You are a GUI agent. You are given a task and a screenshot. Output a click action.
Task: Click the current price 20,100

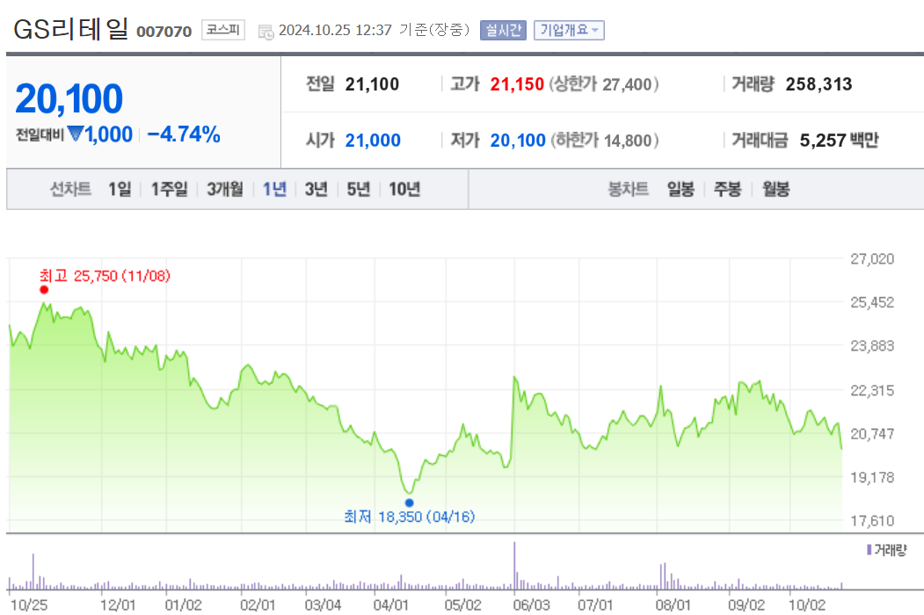coord(69,98)
